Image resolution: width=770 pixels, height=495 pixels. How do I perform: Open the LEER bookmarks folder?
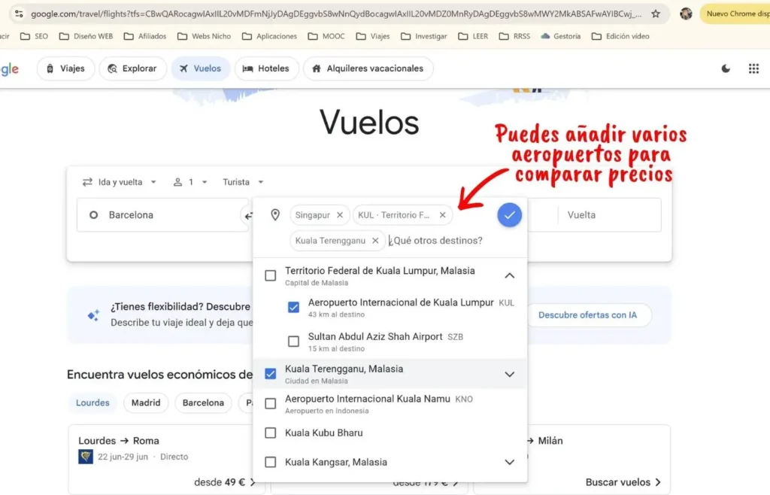click(x=473, y=36)
